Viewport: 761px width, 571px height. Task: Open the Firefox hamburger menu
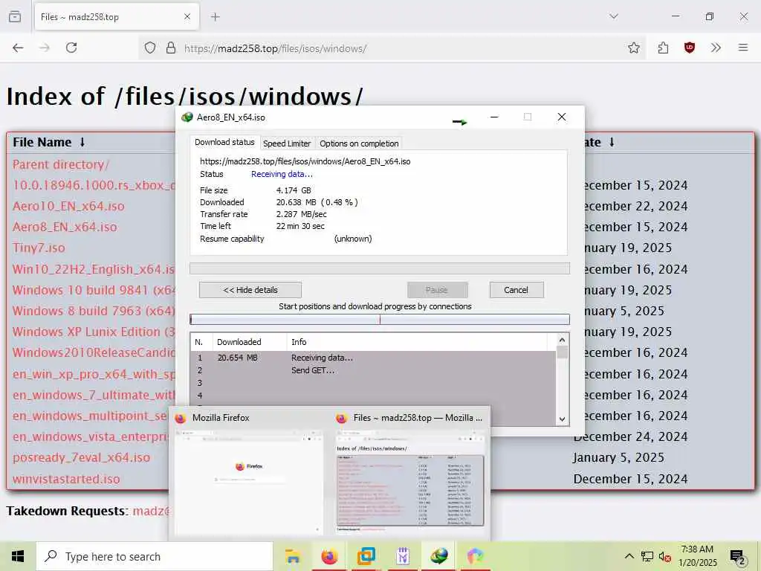[x=742, y=48]
